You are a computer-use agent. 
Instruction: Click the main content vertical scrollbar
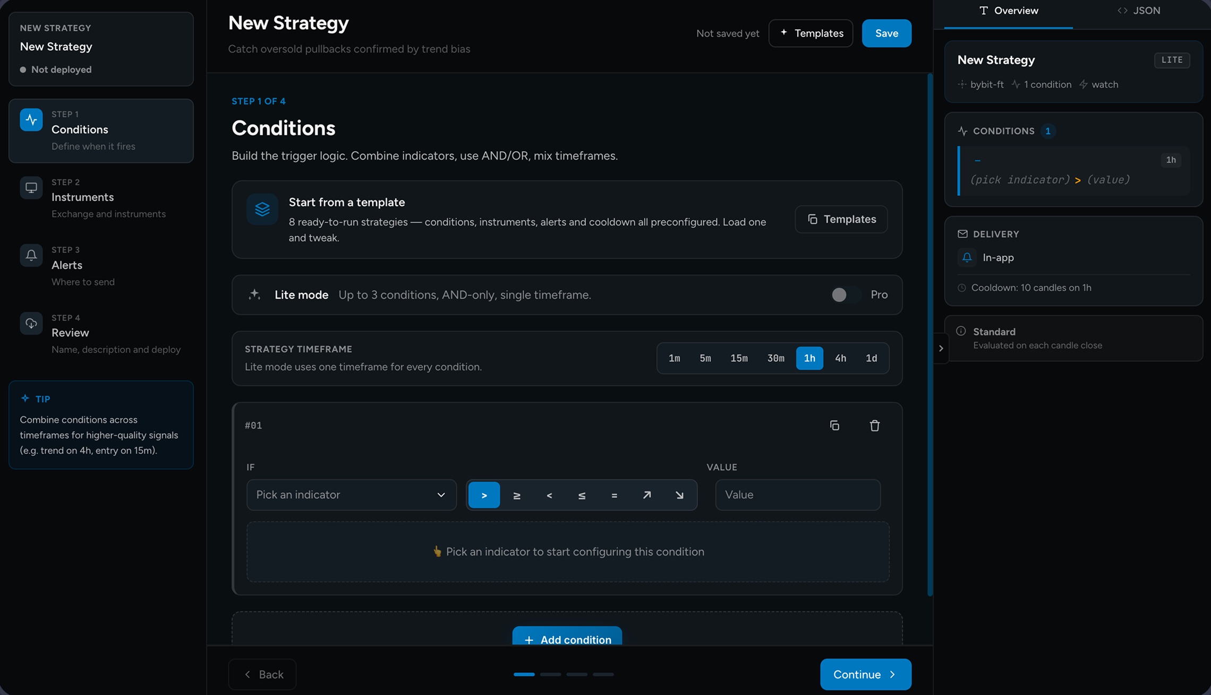pos(930,334)
